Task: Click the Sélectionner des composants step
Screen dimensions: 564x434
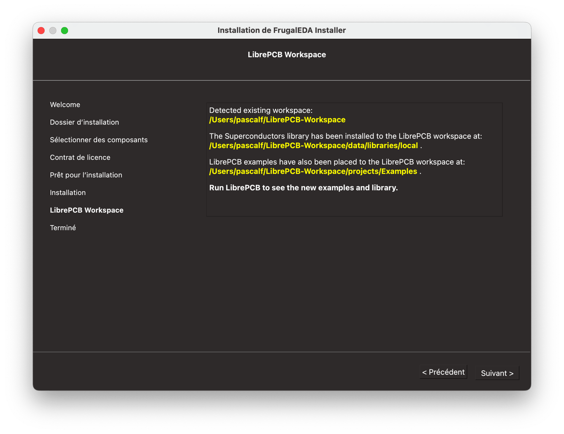Action: coord(99,140)
